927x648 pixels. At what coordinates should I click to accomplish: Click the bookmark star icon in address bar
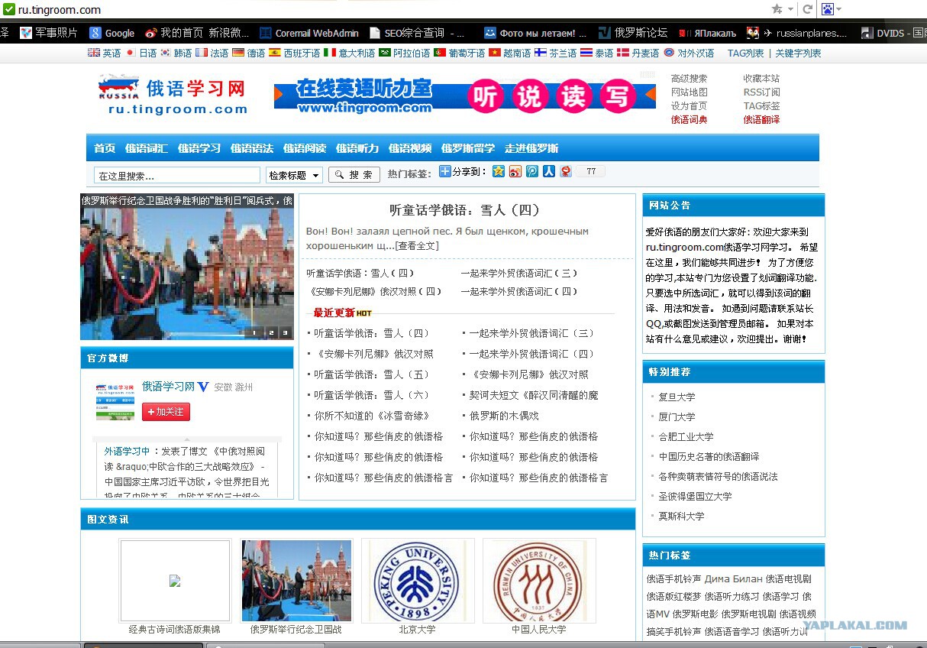click(777, 9)
